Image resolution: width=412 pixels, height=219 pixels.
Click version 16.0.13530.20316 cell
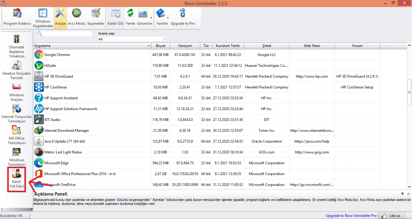185,174
